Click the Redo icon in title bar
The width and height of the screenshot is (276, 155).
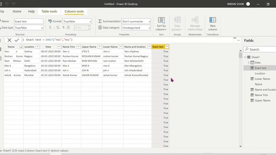pos(13,4)
